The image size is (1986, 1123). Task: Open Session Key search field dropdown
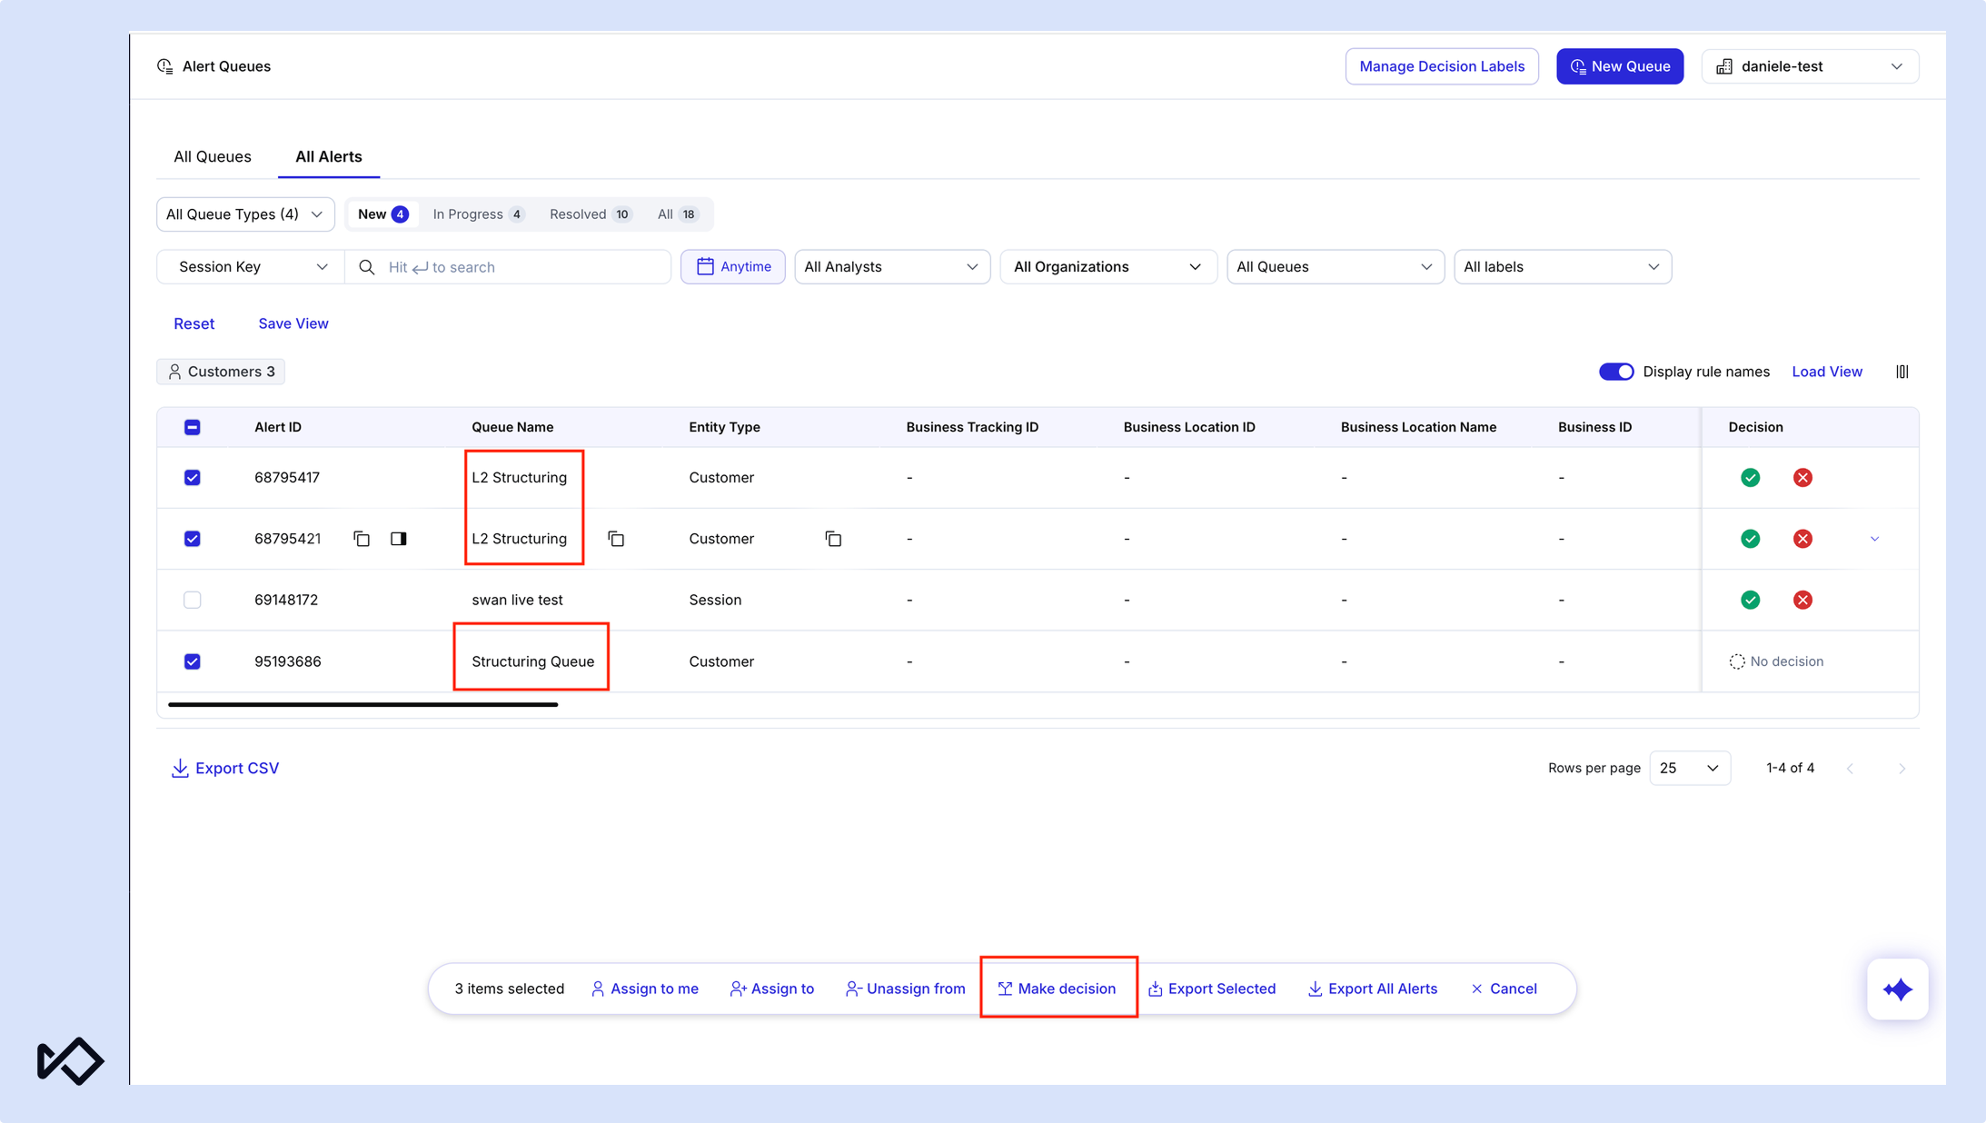251,267
